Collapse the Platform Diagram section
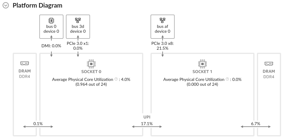This screenshot has width=285, height=140. 6,6
